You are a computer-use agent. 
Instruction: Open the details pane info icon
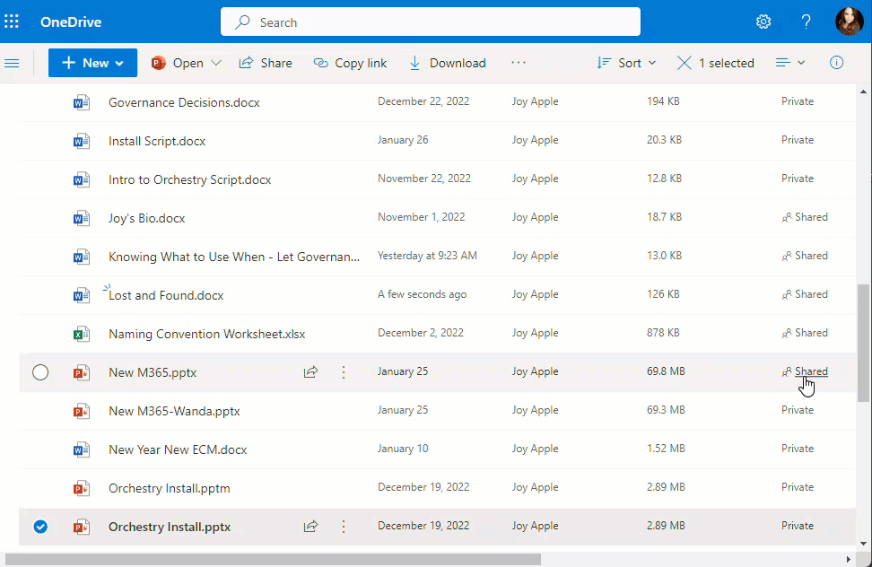click(836, 63)
